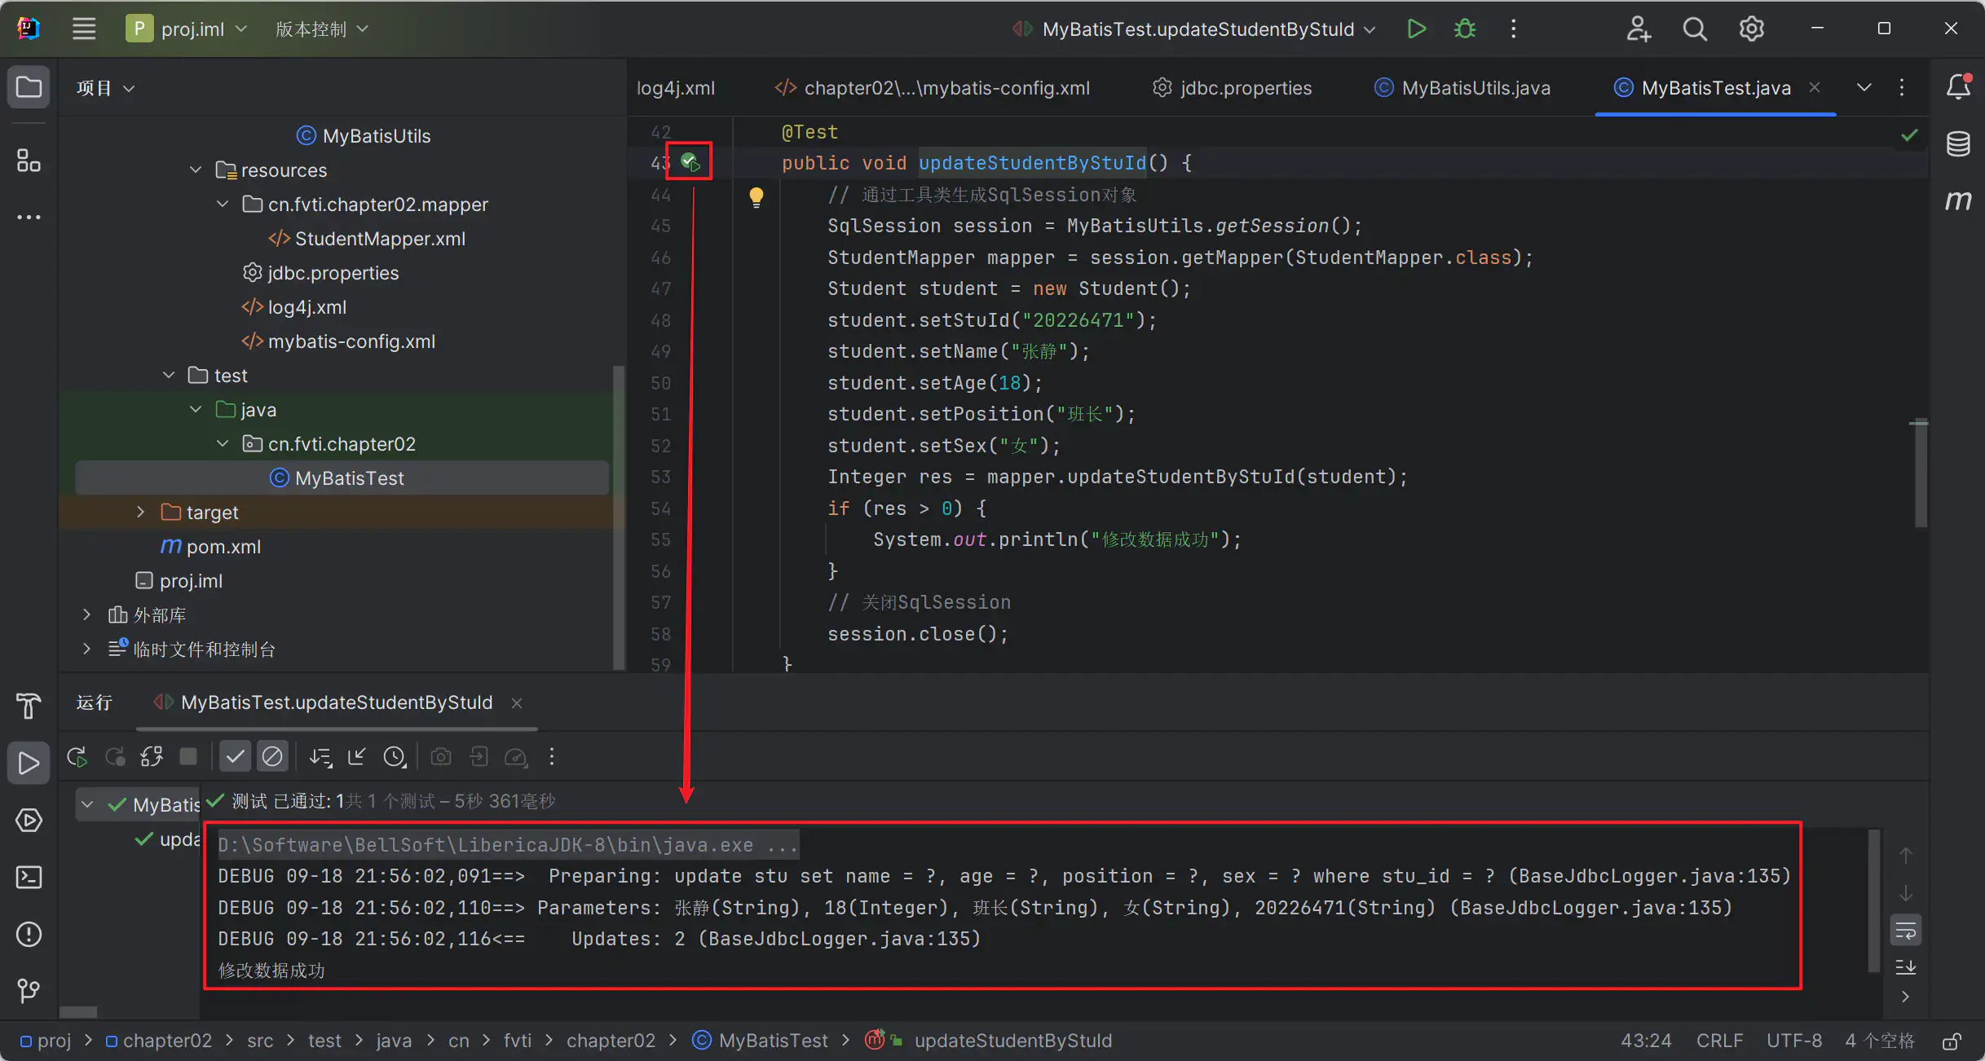Rerun the test in Run panel
Screen dimensions: 1985x1061
[77, 757]
